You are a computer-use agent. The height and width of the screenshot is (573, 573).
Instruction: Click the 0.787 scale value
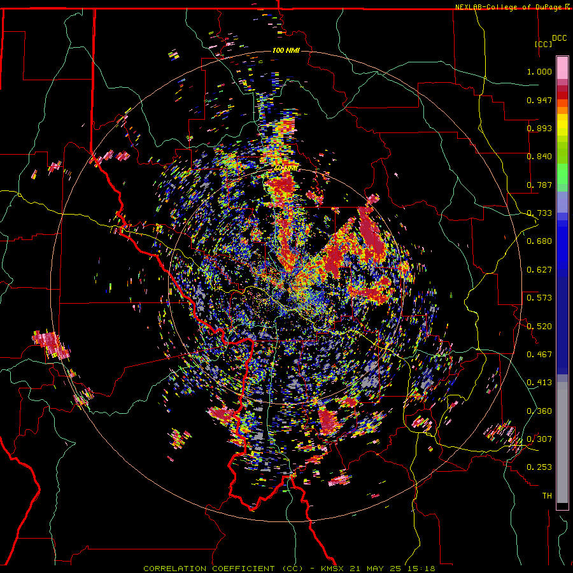[539, 185]
